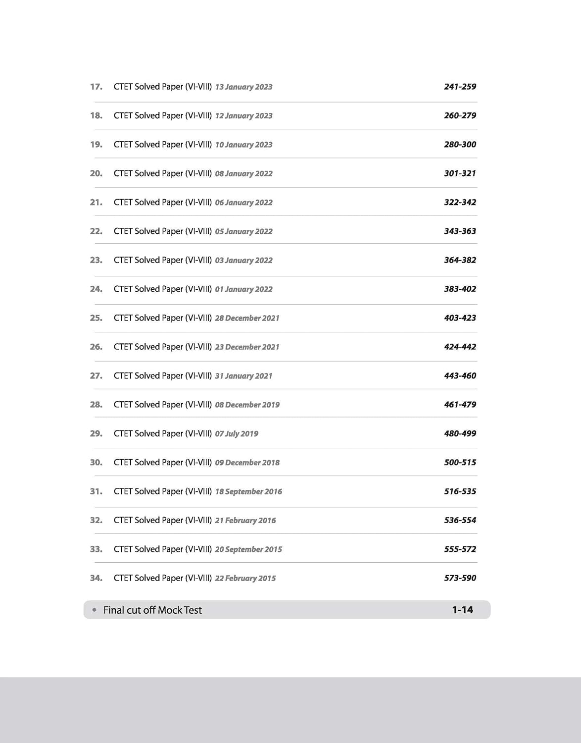Open the 07 July 2019 solved paper

[x=186, y=433]
